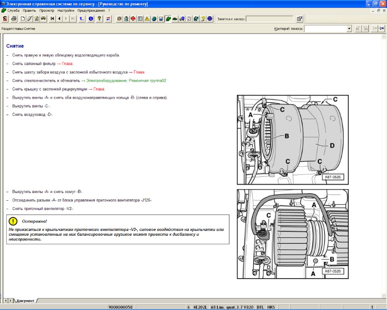Image resolution: width=387 pixels, height=310 pixels.
Task: Click the red and blue swap arrows icon
Action: point(108,19)
